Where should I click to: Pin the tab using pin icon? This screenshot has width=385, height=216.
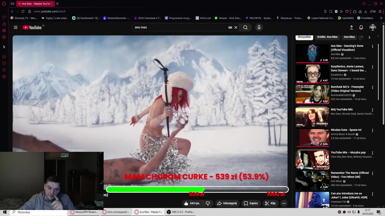tap(325, 11)
